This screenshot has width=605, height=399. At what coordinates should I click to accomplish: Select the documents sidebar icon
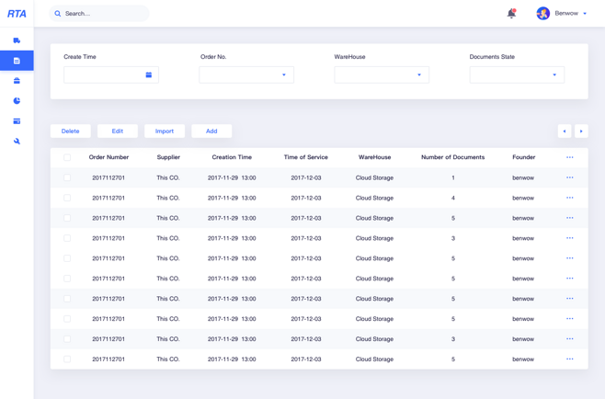coord(17,61)
